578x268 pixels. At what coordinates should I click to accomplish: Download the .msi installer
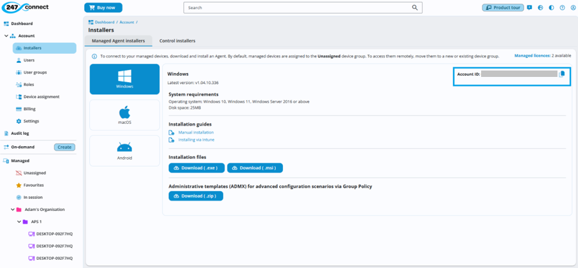(x=255, y=168)
